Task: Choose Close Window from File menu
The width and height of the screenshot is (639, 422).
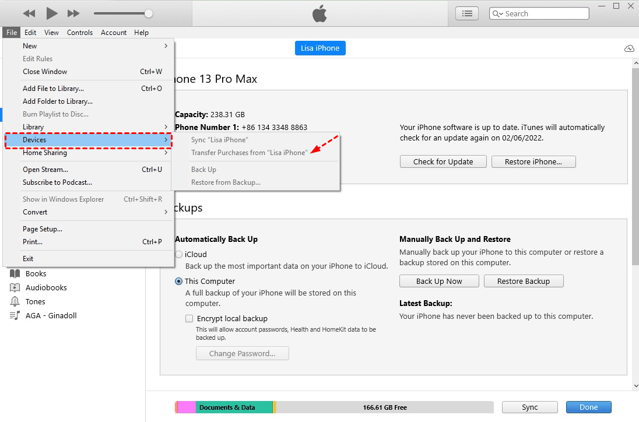Action: pyautogui.click(x=89, y=72)
